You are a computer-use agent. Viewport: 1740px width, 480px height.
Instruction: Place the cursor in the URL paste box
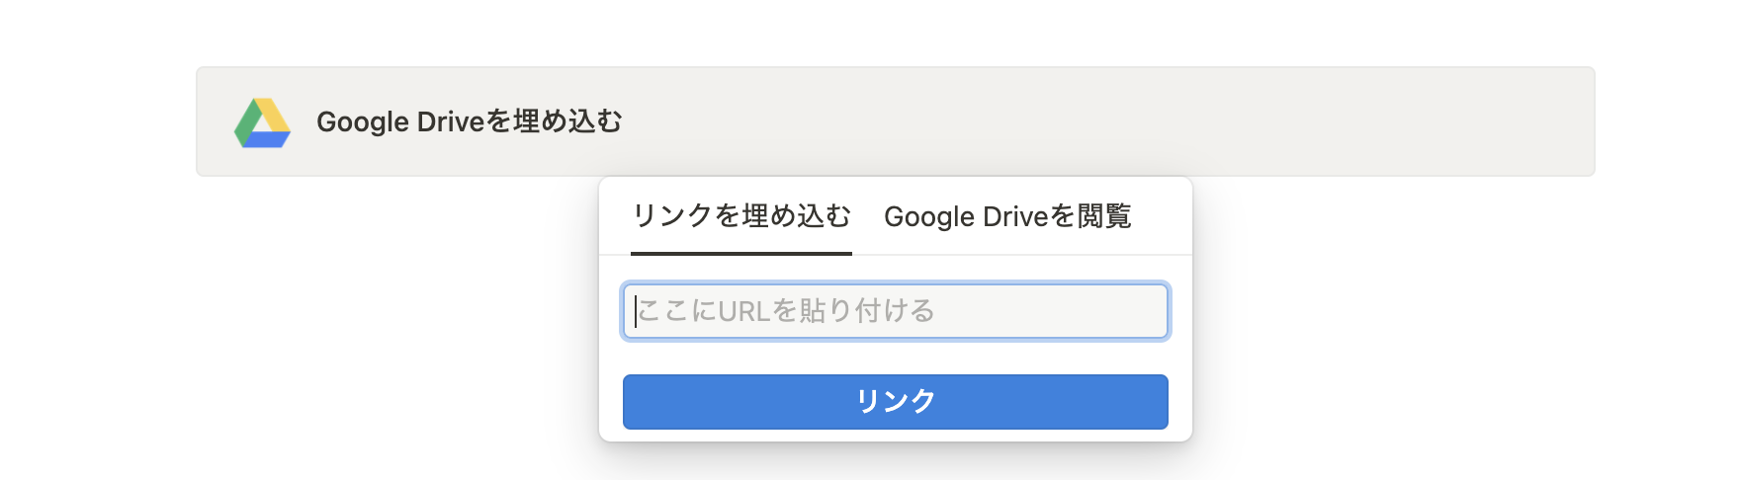896,311
